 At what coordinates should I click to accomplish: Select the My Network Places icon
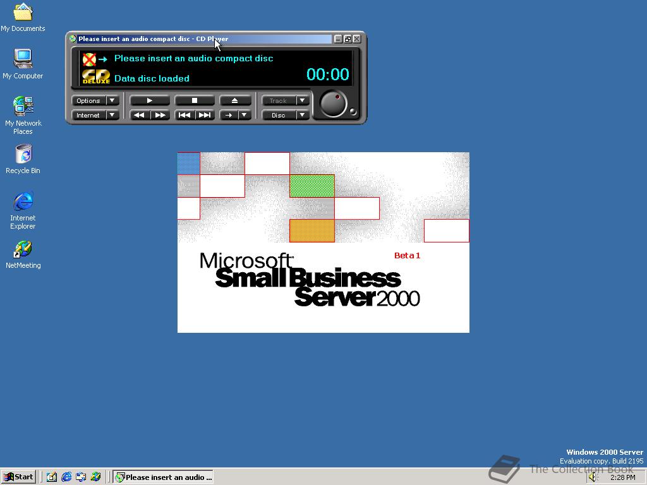pyautogui.click(x=23, y=116)
